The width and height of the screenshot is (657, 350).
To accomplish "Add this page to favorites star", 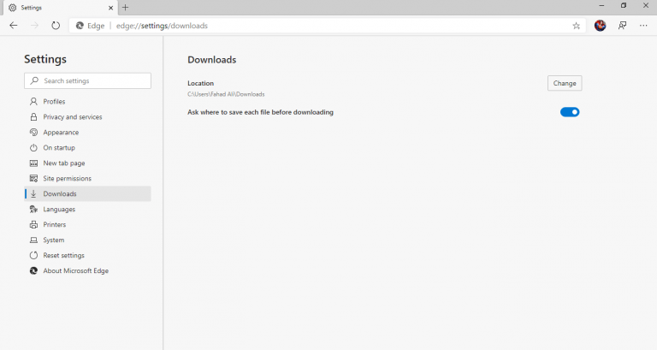I will [x=577, y=26].
